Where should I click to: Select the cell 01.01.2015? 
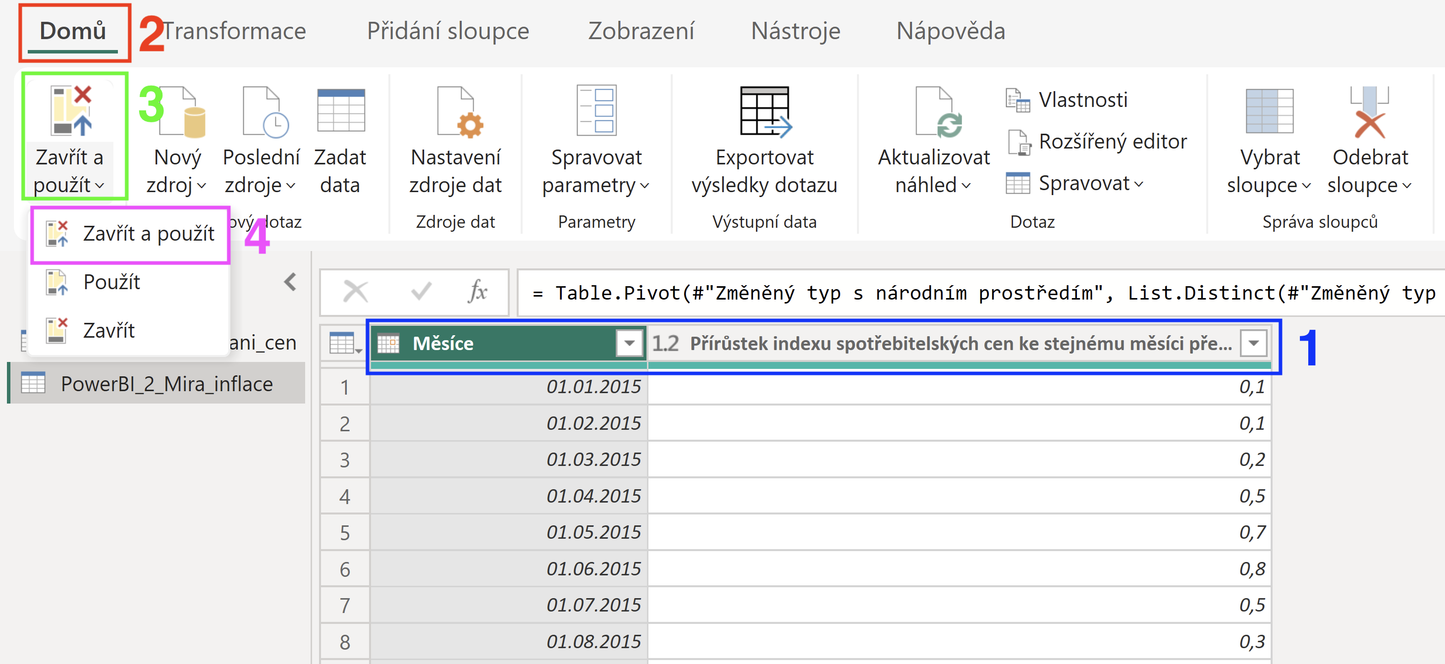point(509,386)
